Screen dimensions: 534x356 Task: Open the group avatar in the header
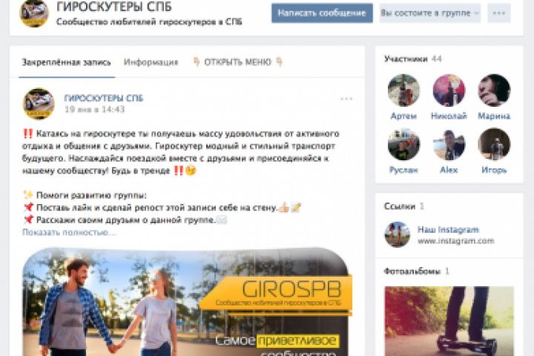34,13
